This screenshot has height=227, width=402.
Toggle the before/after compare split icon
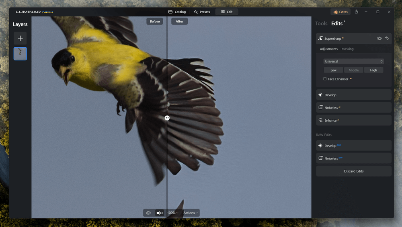160,213
